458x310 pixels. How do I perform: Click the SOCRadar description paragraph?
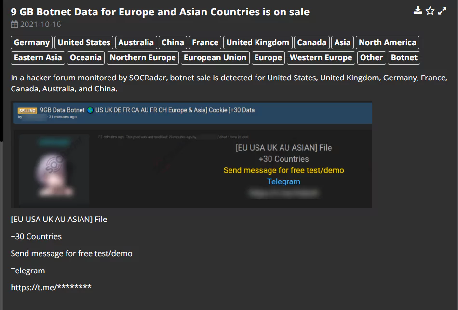[229, 83]
